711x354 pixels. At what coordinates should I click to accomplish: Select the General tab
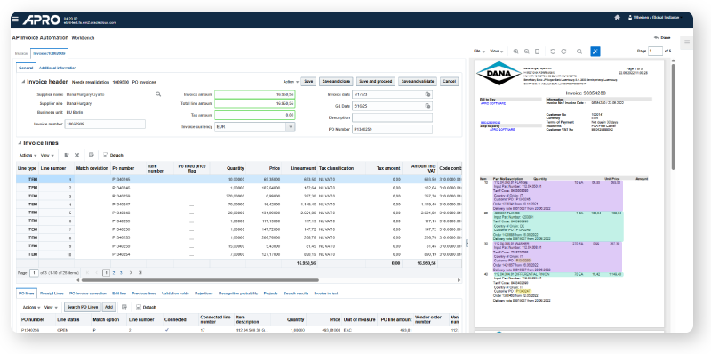coord(26,68)
